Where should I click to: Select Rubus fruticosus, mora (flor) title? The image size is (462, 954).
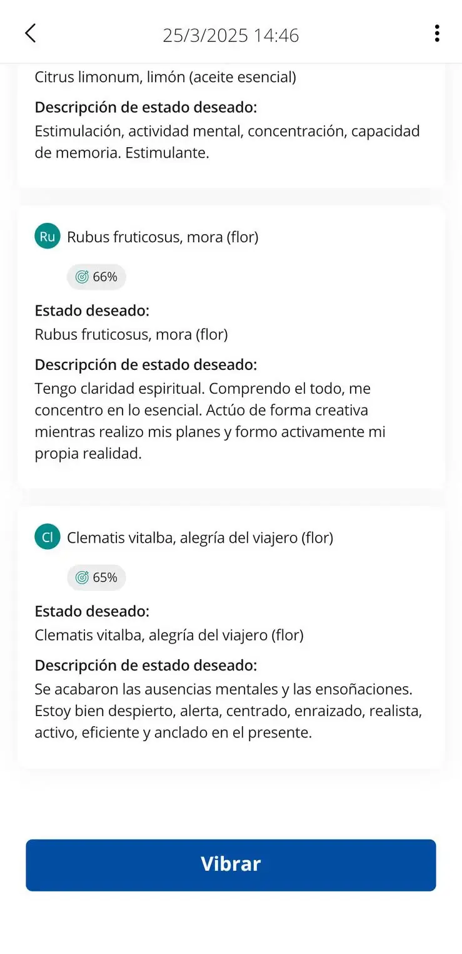[163, 237]
